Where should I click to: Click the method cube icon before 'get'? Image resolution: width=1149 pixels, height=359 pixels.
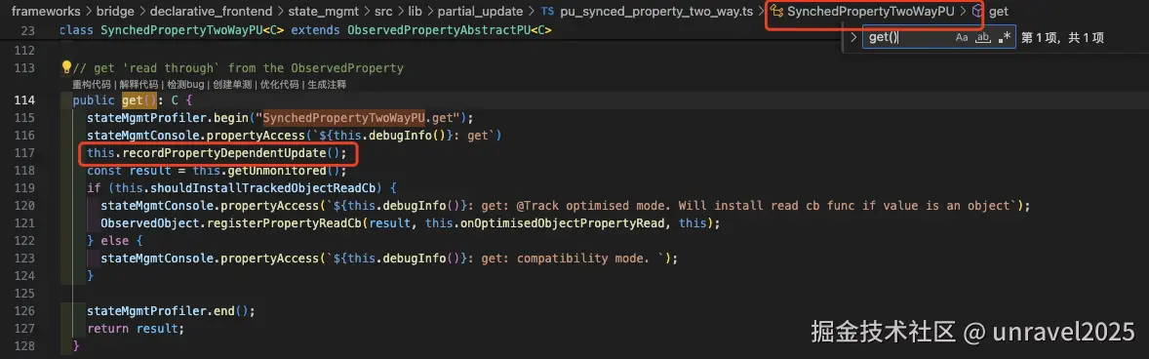click(x=976, y=12)
